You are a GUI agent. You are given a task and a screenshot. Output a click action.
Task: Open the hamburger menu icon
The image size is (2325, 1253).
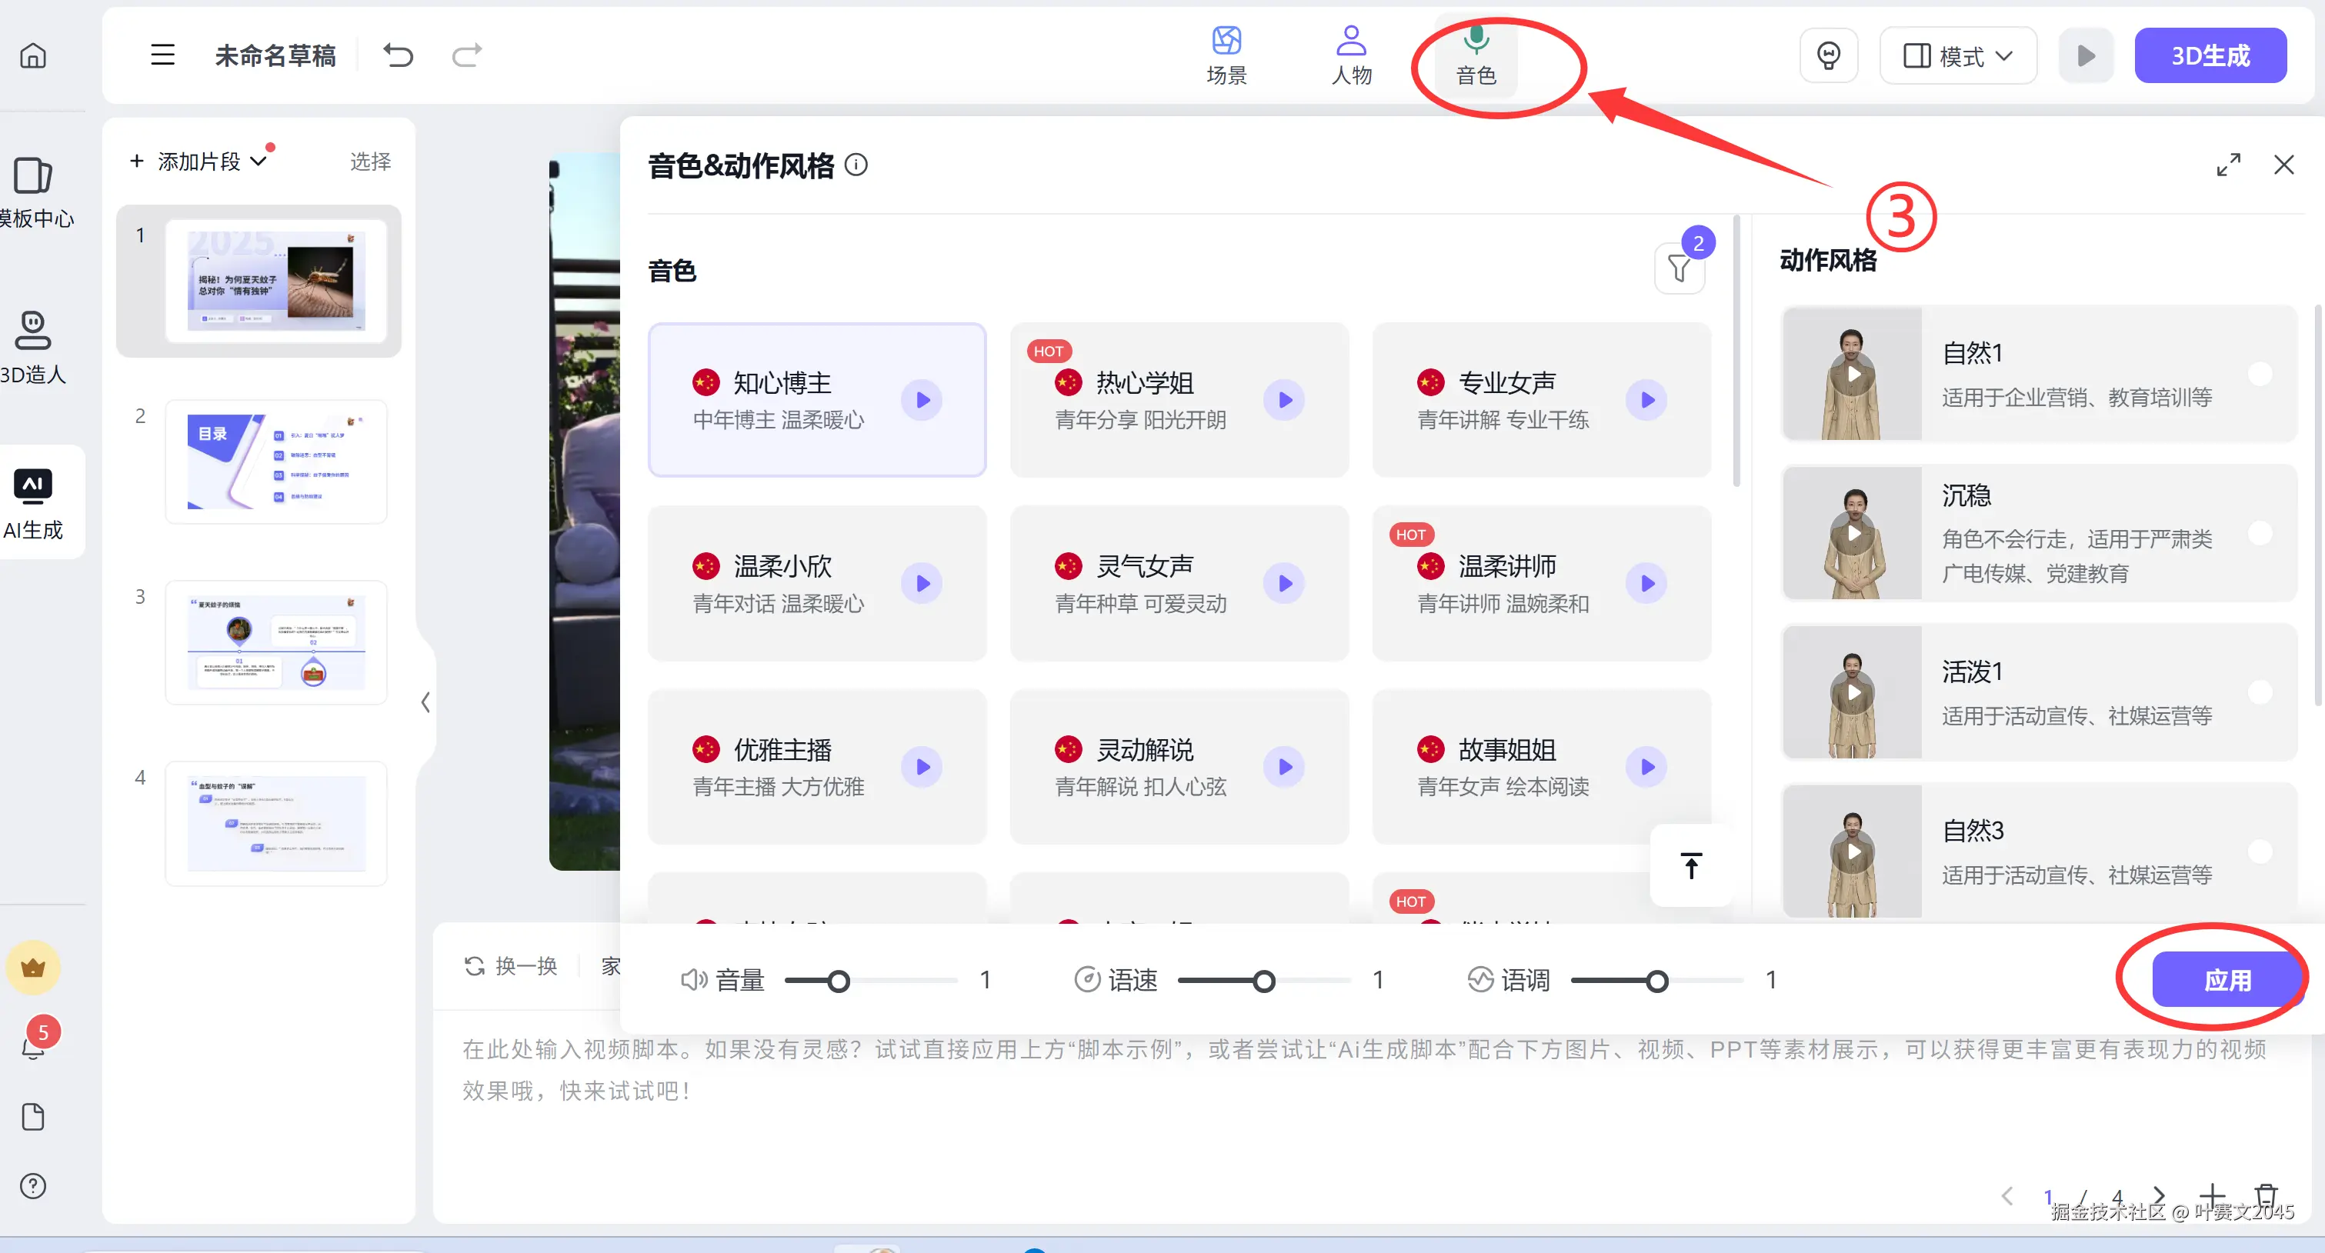pyautogui.click(x=162, y=55)
